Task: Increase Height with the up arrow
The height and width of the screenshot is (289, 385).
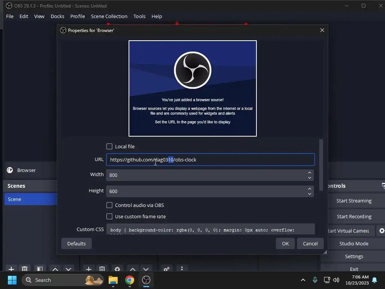Action: 310,189
